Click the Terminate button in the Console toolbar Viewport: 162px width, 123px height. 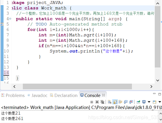pyautogui.click(x=92, y=102)
